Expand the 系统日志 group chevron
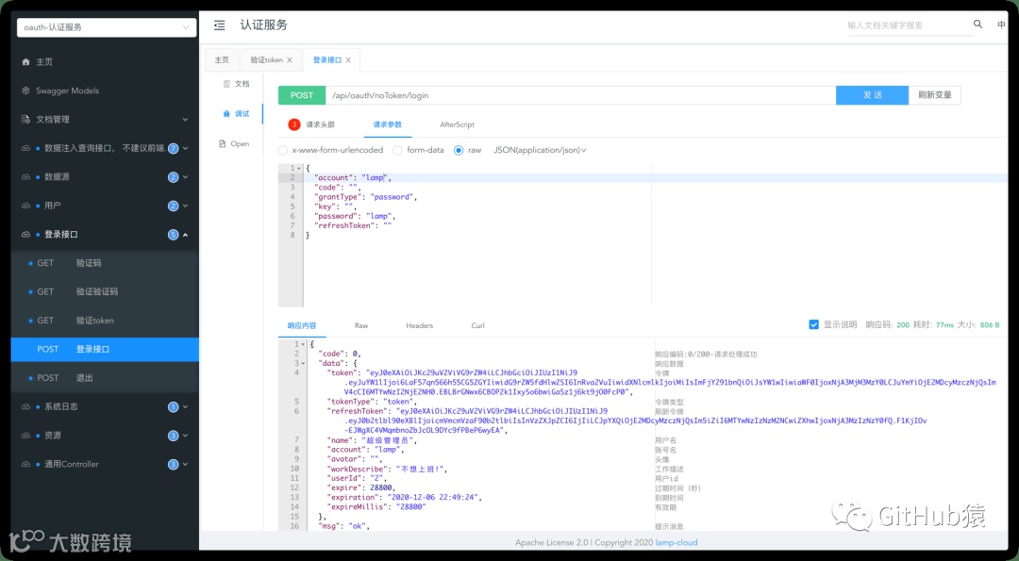 pos(185,407)
